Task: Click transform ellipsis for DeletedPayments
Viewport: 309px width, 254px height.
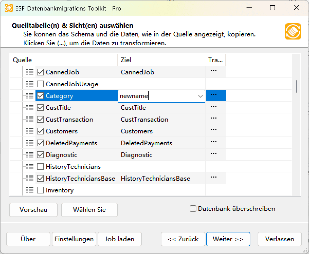Action: 214,142
